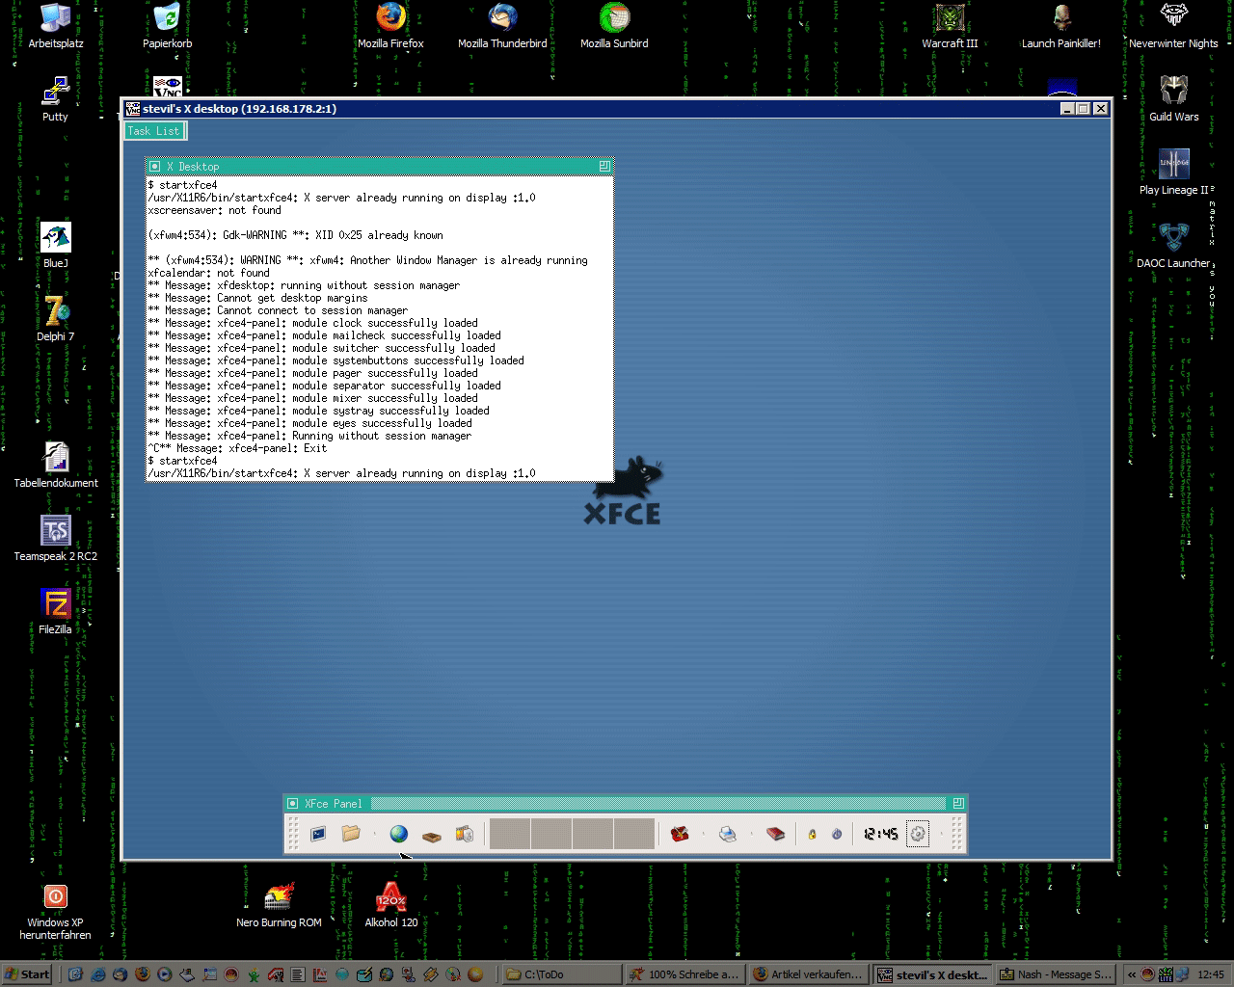The height and width of the screenshot is (987, 1234).
Task: Open the printer icon in XFce Panel
Action: click(x=728, y=834)
